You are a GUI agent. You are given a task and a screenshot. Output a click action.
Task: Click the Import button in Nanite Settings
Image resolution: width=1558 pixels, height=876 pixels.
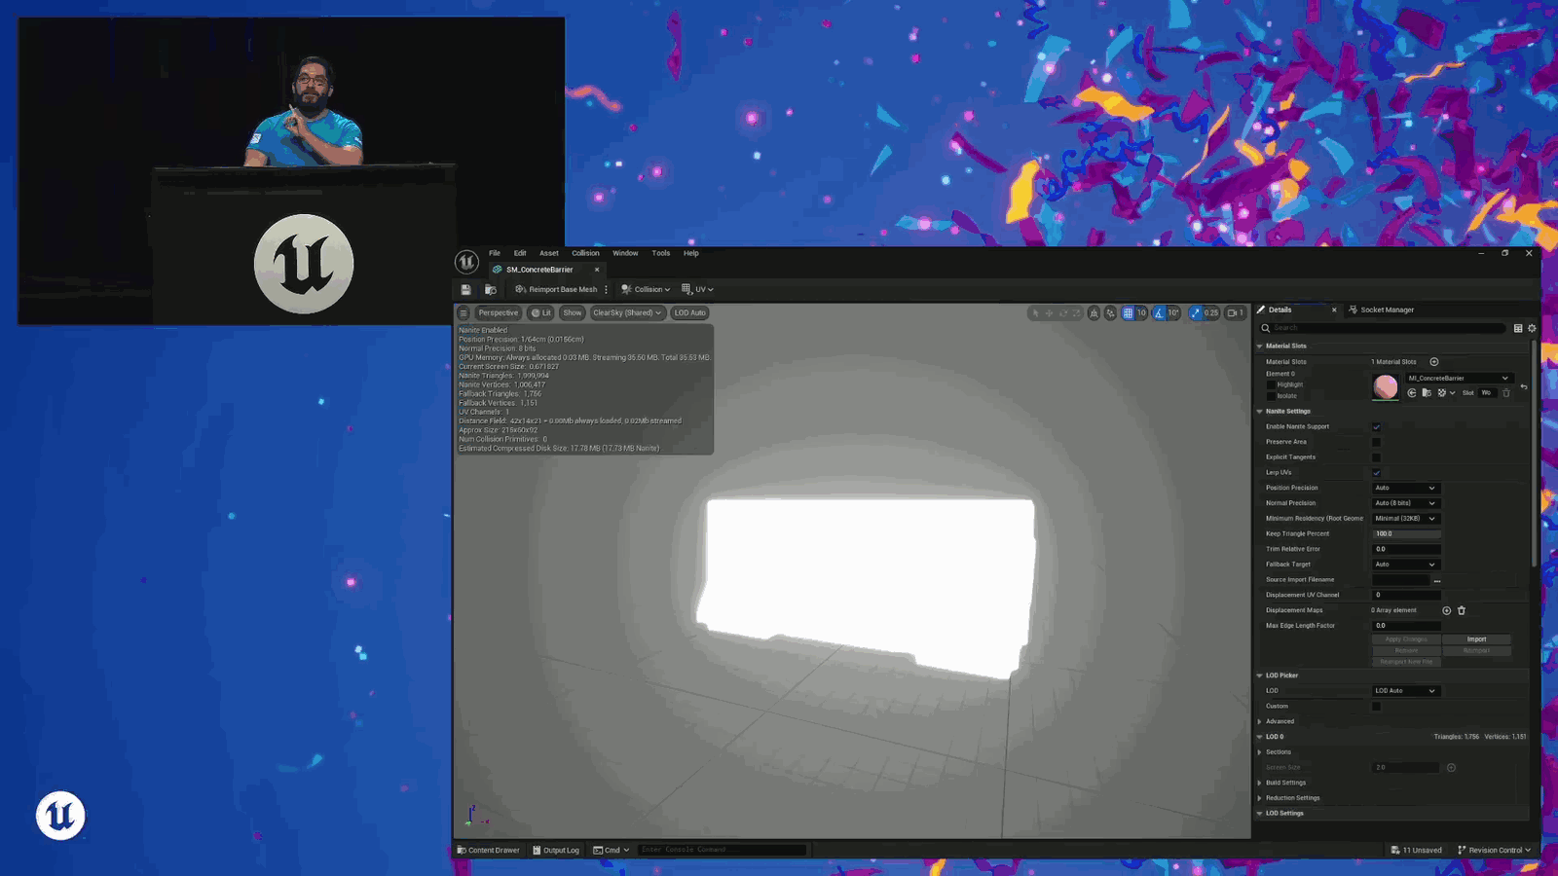tap(1476, 639)
